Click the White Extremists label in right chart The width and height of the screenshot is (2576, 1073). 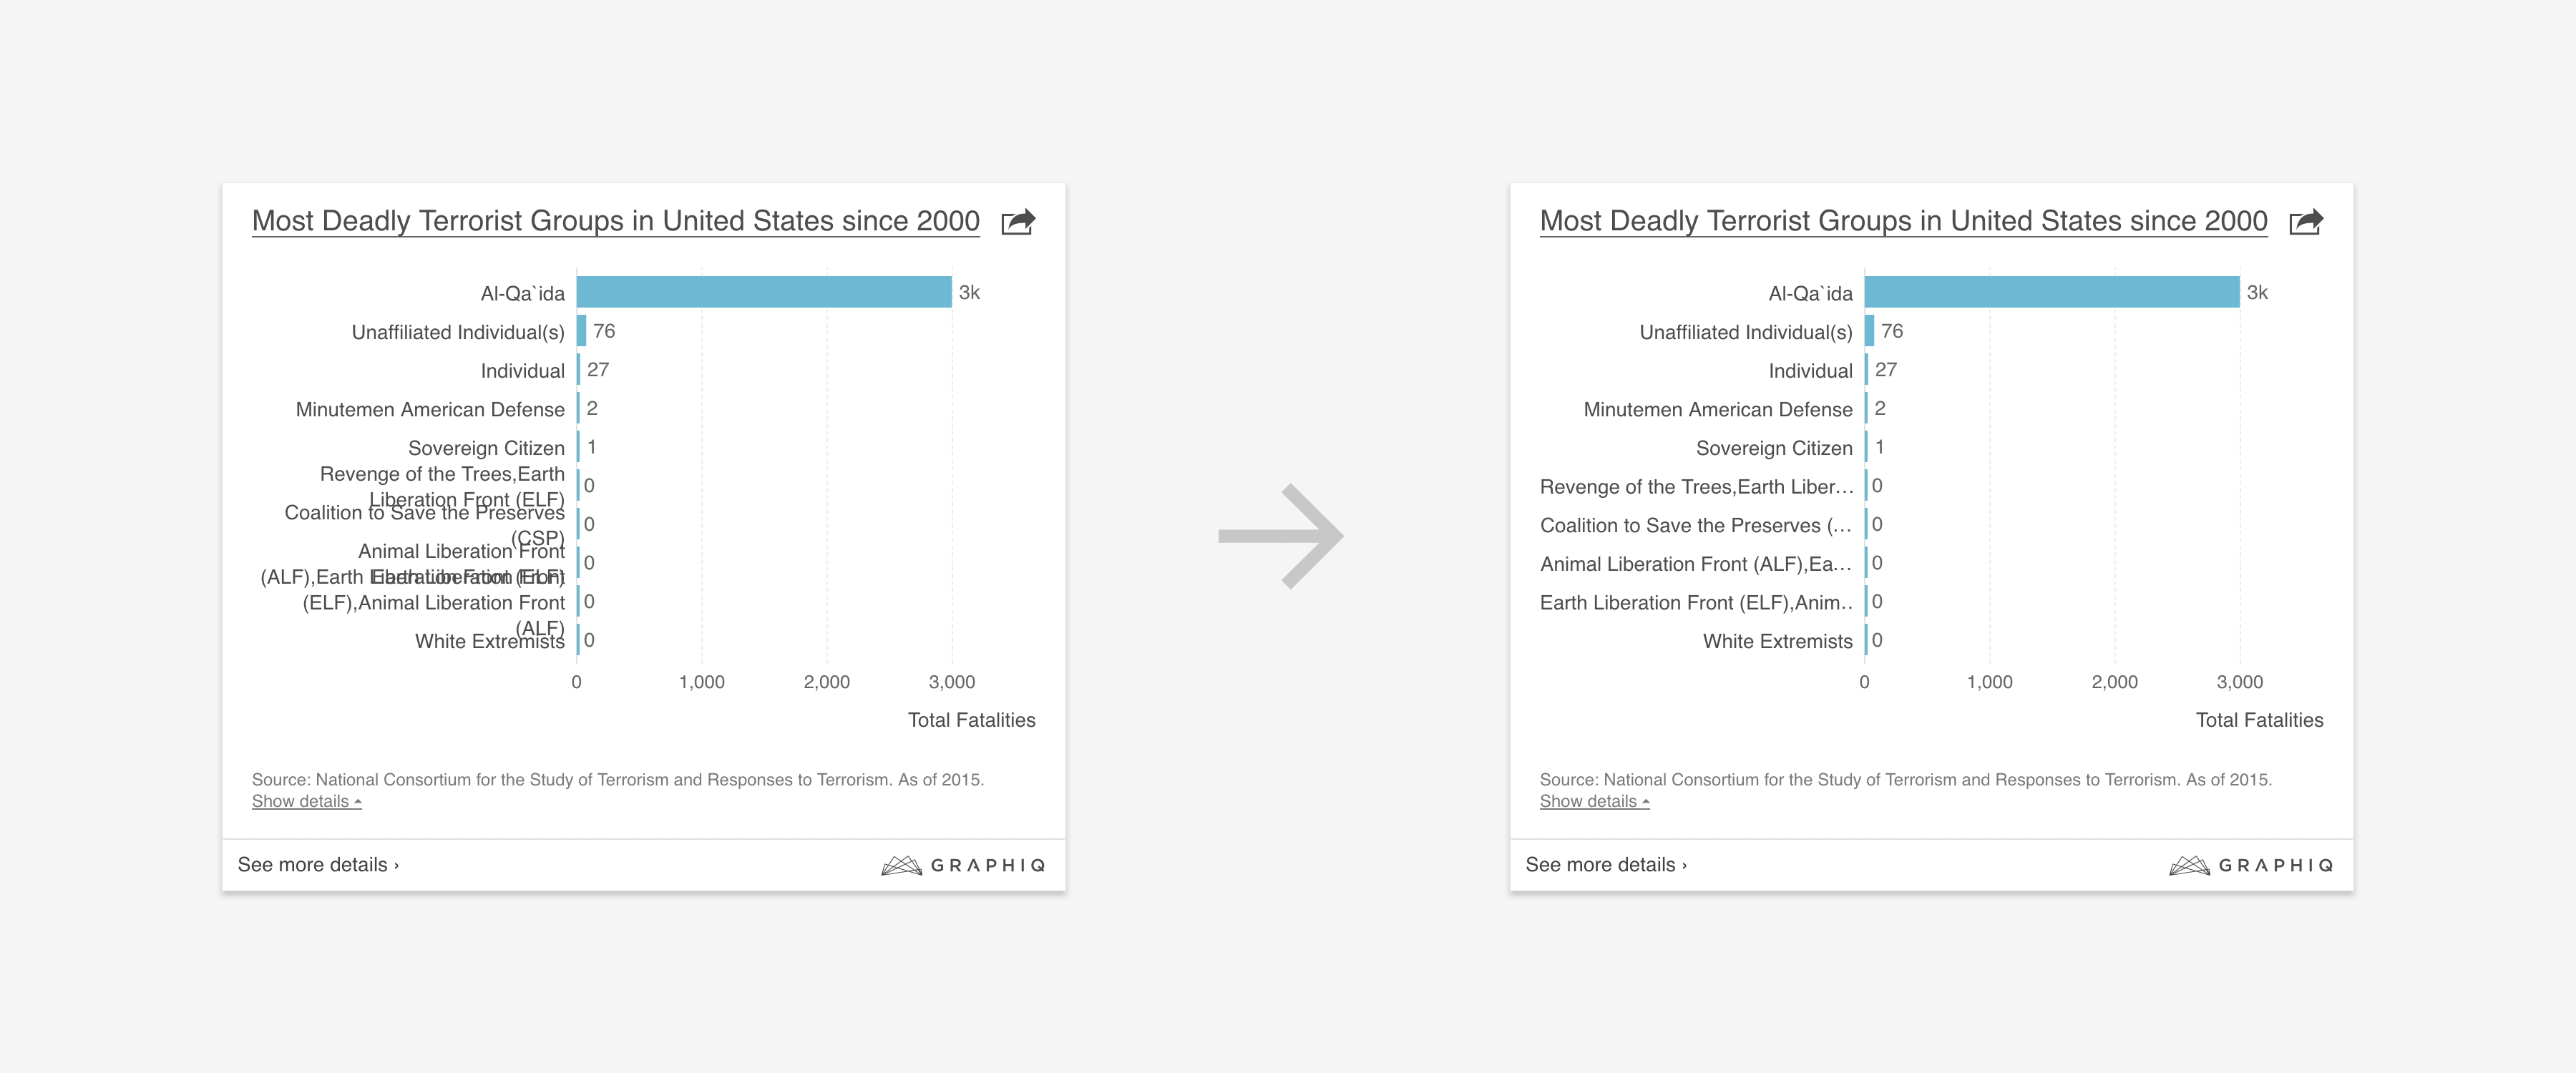click(x=1777, y=641)
